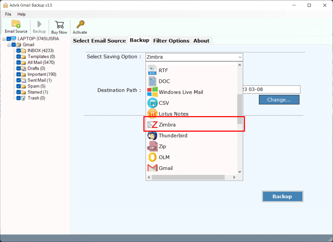The height and width of the screenshot is (242, 333).
Task: Choose the Gmail envelope icon in list
Action: click(x=152, y=168)
